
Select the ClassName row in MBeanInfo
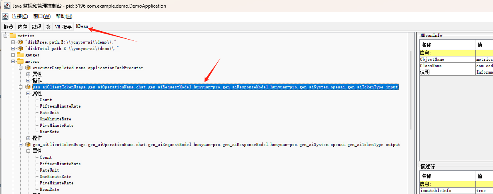pos(456,66)
